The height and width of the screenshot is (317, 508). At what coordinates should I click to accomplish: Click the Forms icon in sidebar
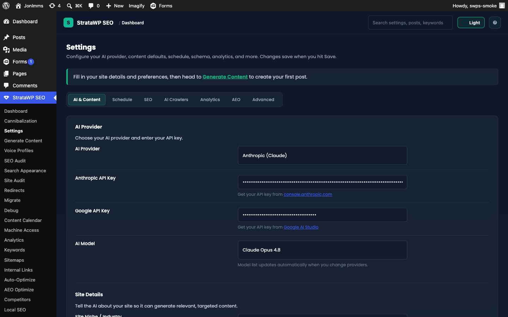click(x=6, y=62)
